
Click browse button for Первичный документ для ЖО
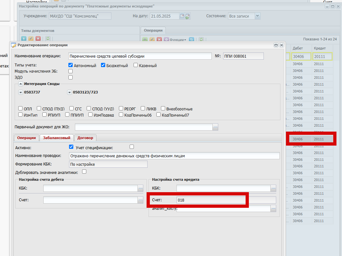coord(215,127)
